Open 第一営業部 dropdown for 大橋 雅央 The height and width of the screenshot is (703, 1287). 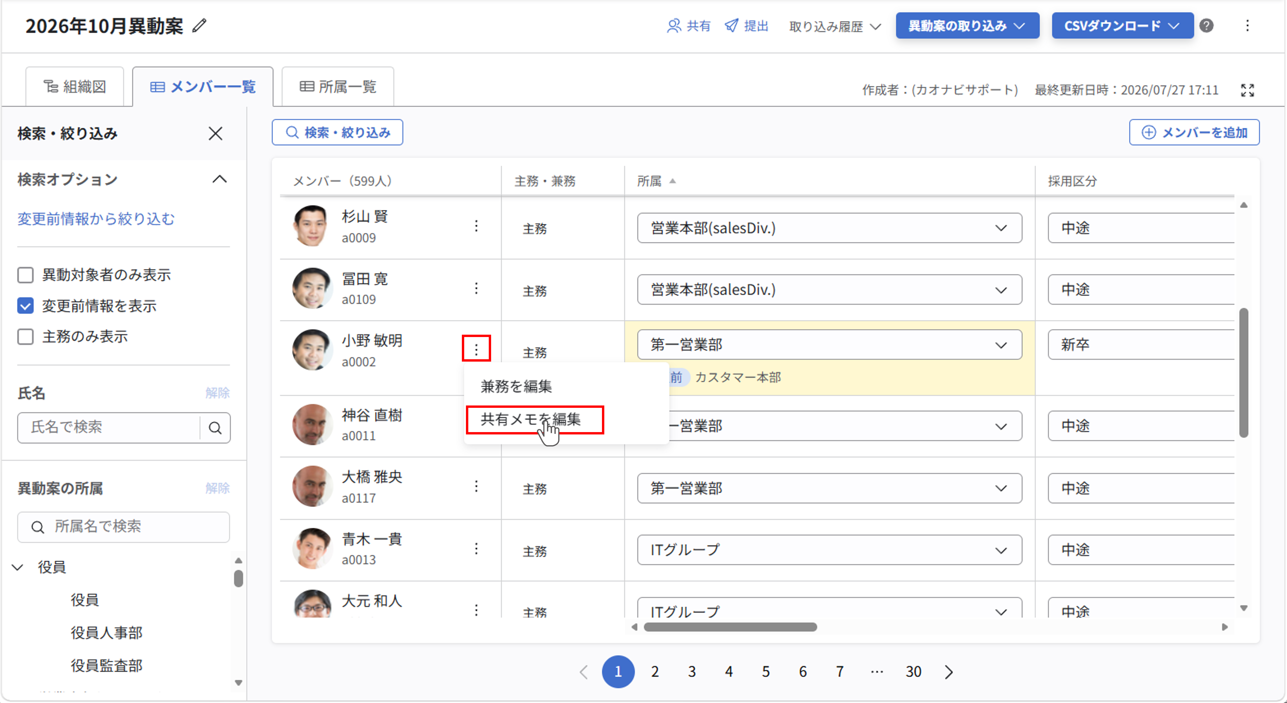tap(829, 488)
